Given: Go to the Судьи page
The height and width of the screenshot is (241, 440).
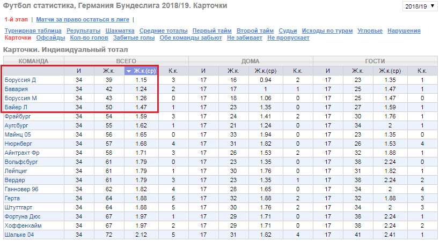Looking at the screenshot, I should pos(288,31).
